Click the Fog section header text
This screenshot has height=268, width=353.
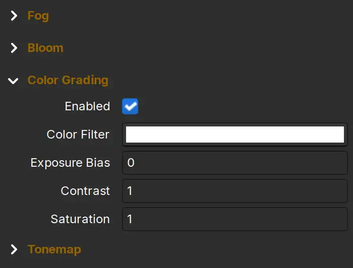[x=38, y=16]
